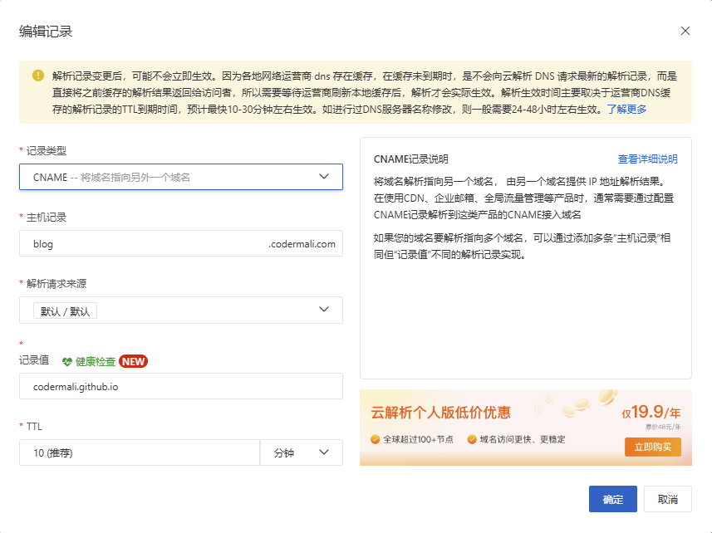Expand the 解析请求来源 dropdown arrow
This screenshot has height=533, width=712.
coord(324,310)
